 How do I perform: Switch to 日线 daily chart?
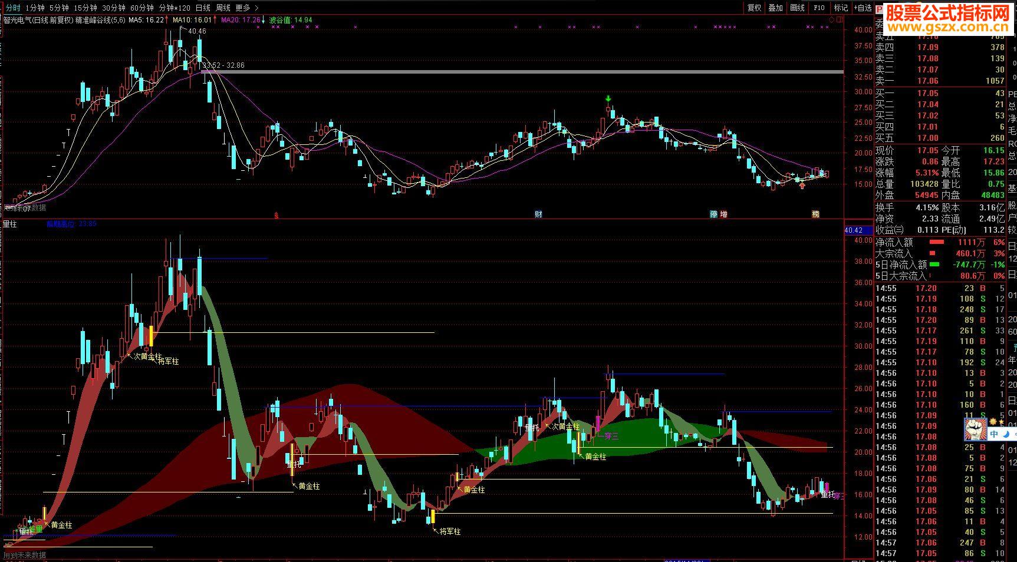pos(203,8)
